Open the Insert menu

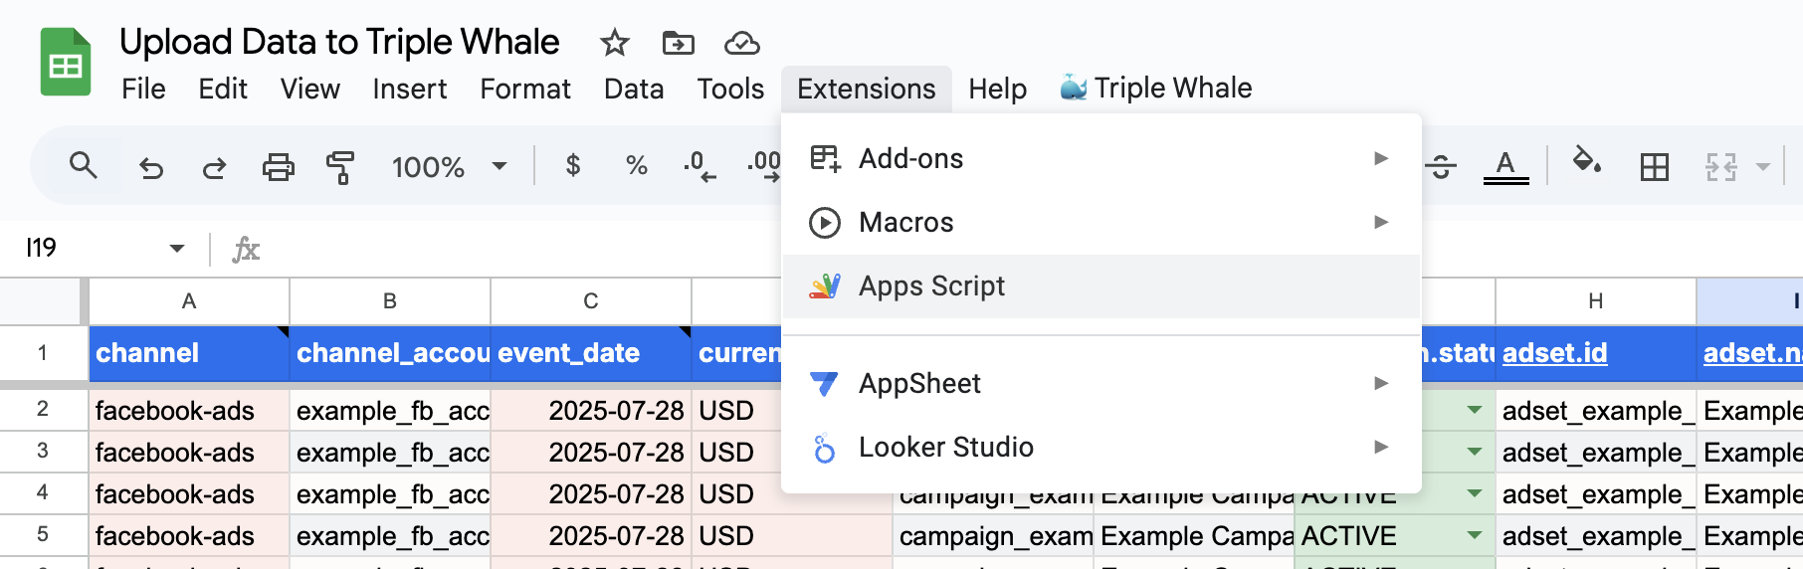tap(409, 89)
